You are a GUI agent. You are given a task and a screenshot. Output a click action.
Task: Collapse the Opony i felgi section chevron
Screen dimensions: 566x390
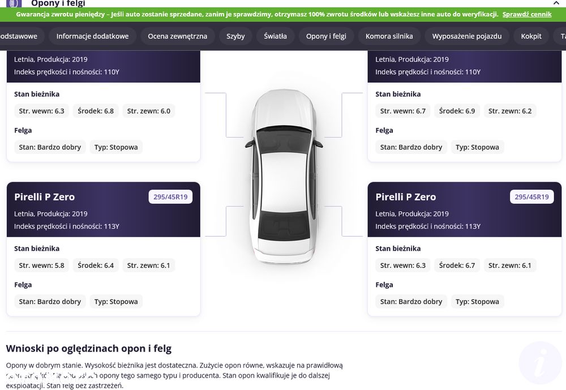click(556, 3)
